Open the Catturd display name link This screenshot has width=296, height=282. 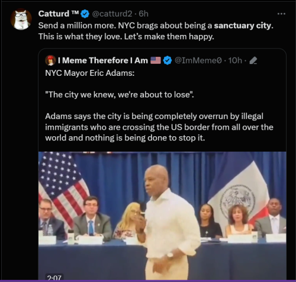(59, 14)
